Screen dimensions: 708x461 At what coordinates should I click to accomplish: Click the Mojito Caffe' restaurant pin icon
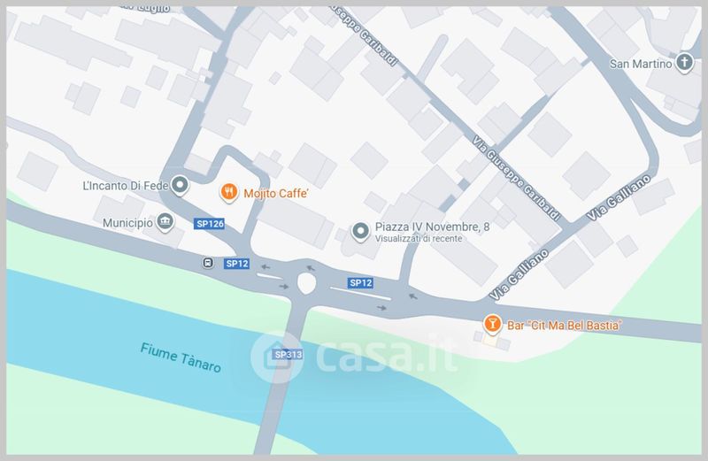pyautogui.click(x=229, y=192)
